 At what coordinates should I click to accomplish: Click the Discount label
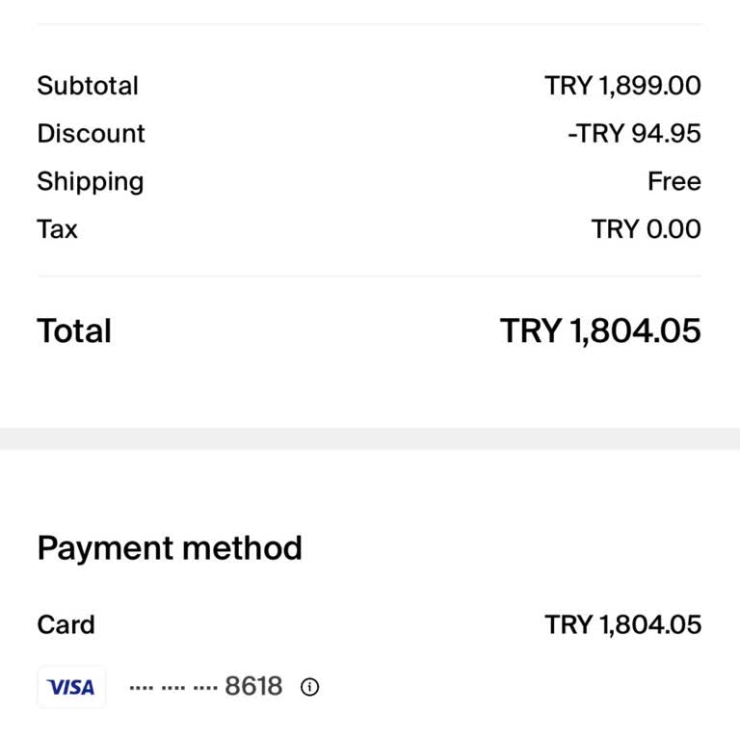coord(91,134)
